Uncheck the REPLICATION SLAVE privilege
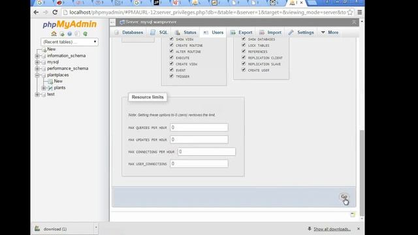418x235 pixels. (x=244, y=64)
